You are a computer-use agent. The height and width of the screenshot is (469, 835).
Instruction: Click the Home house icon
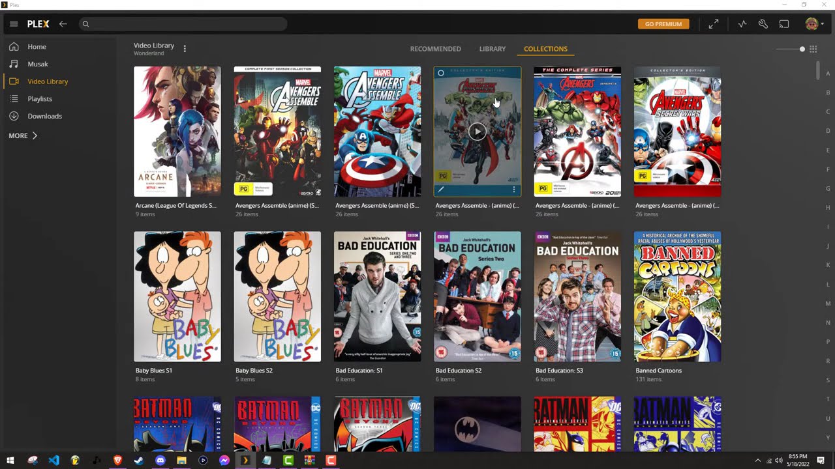tap(14, 47)
